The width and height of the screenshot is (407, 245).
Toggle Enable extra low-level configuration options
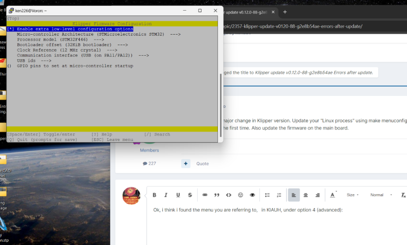[70, 29]
